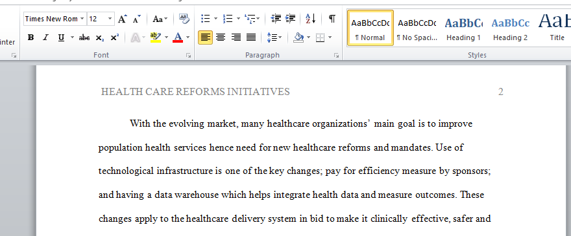Toggle show paragraph marks pilcrow
Image resolution: width=571 pixels, height=236 pixels.
332,19
